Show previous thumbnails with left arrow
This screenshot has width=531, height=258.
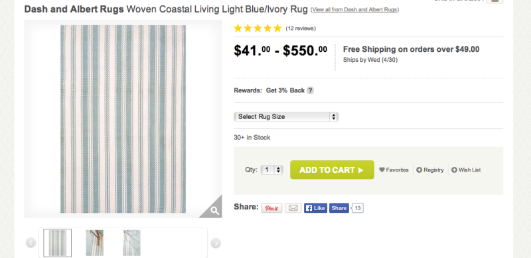click(31, 243)
